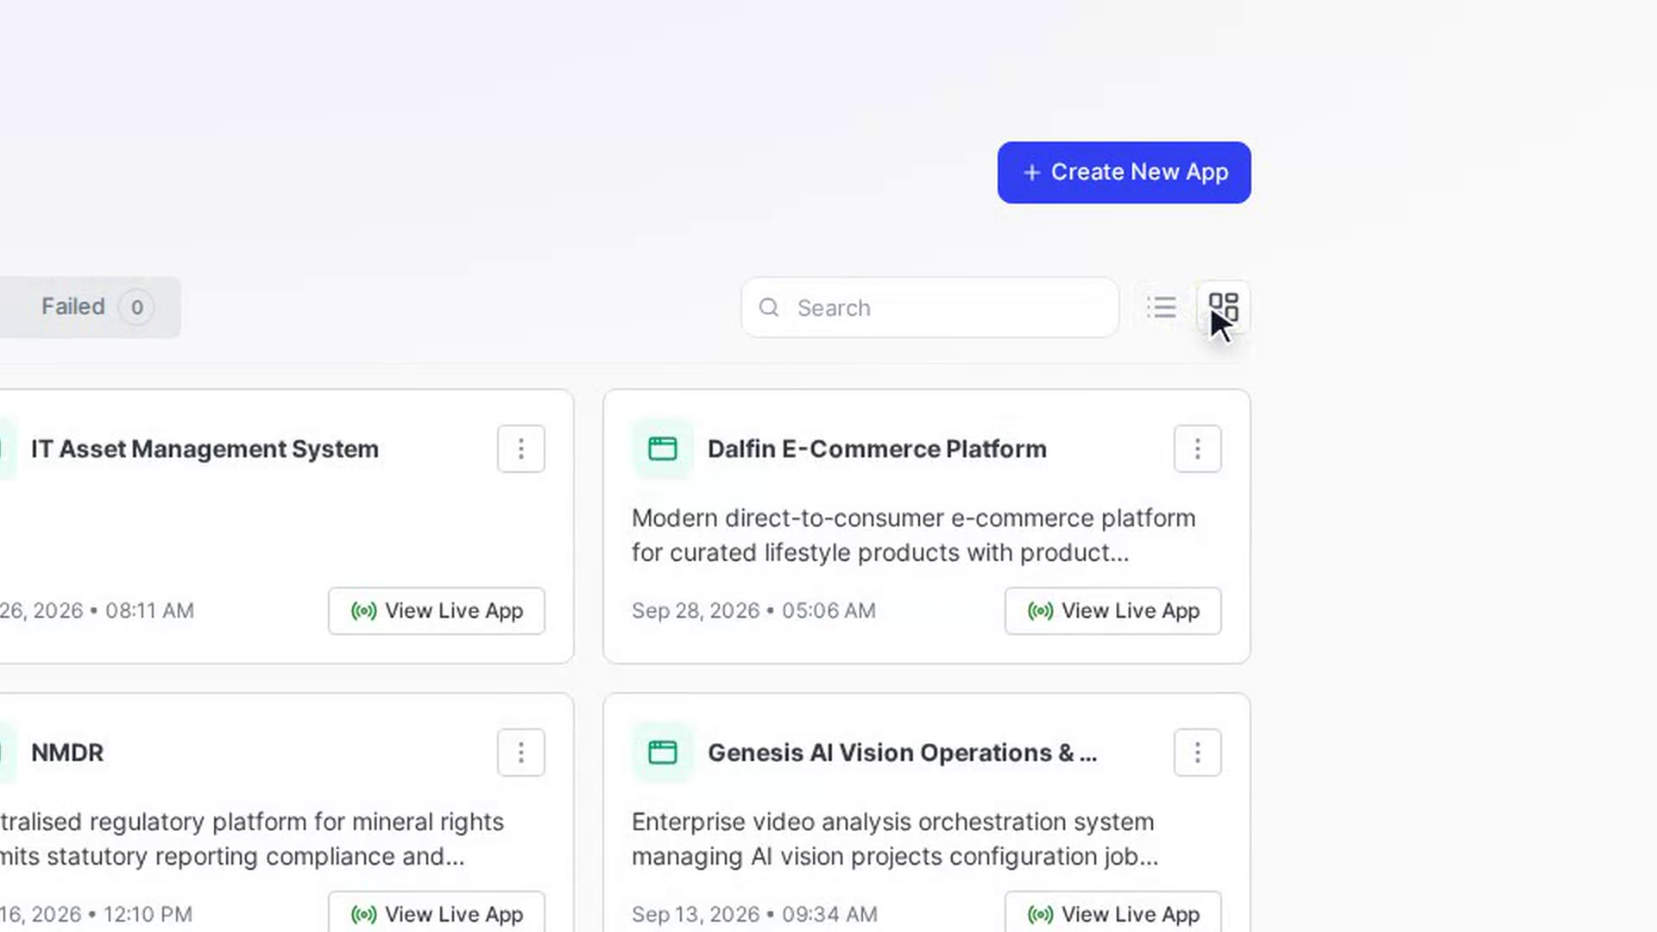This screenshot has width=1657, height=932.
Task: Create a new app
Action: click(1124, 173)
